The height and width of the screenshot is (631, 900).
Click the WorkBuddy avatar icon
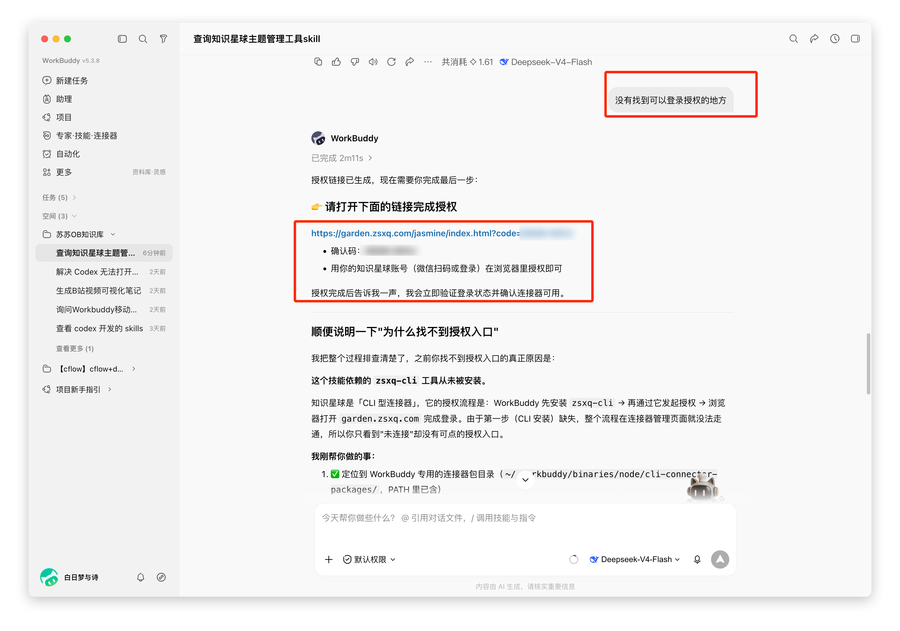coord(318,138)
